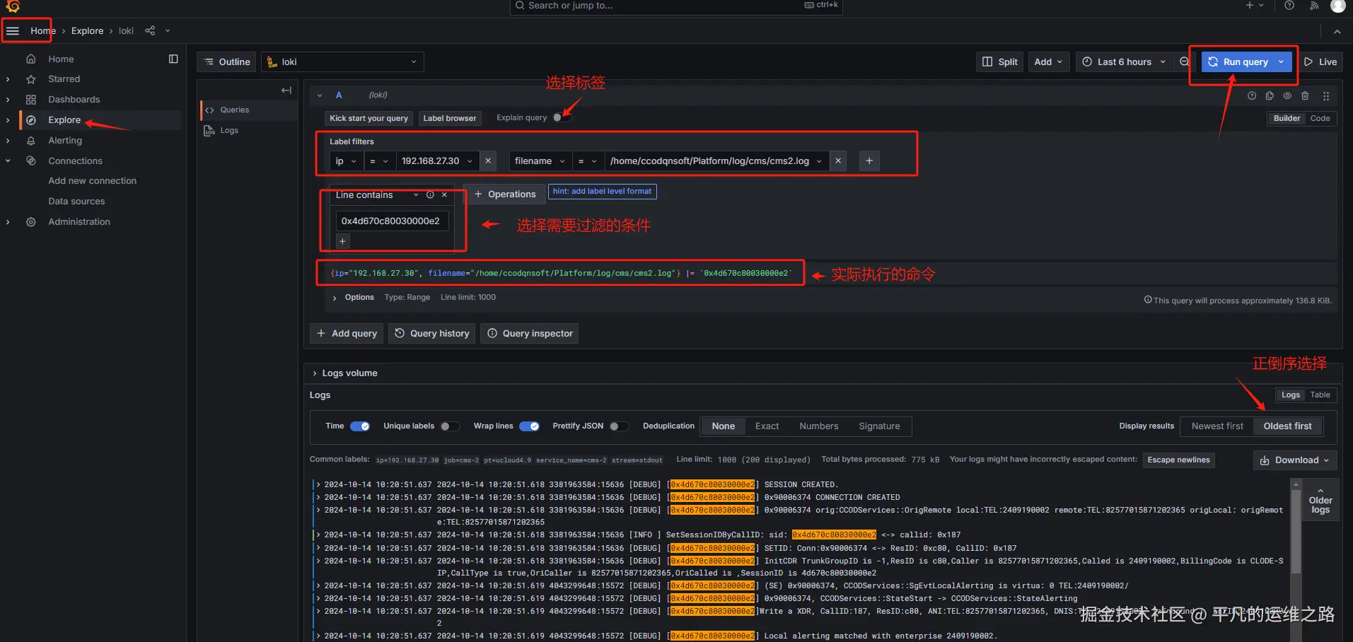This screenshot has height=642, width=1353.
Task: Open Alerting bell icon in the sidebar
Action: pyautogui.click(x=31, y=141)
